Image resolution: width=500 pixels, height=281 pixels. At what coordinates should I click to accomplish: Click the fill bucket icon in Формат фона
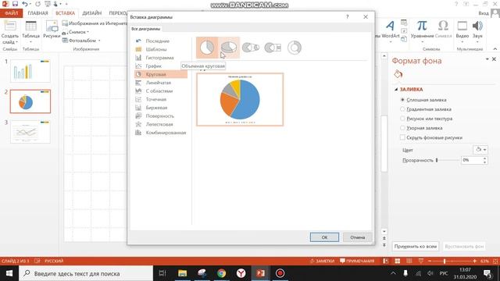[398, 74]
